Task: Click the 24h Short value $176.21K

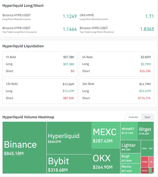Action: tap(144, 98)
